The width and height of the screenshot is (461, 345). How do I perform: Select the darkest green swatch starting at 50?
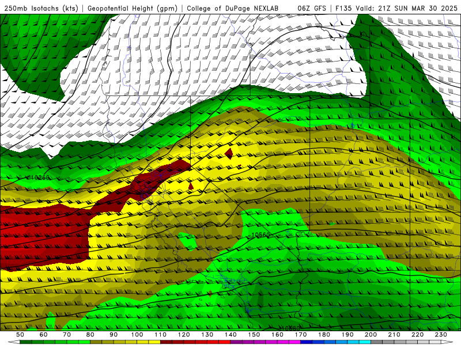pos(26,342)
